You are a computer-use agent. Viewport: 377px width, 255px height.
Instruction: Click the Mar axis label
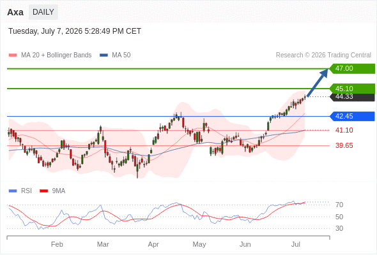103,244
